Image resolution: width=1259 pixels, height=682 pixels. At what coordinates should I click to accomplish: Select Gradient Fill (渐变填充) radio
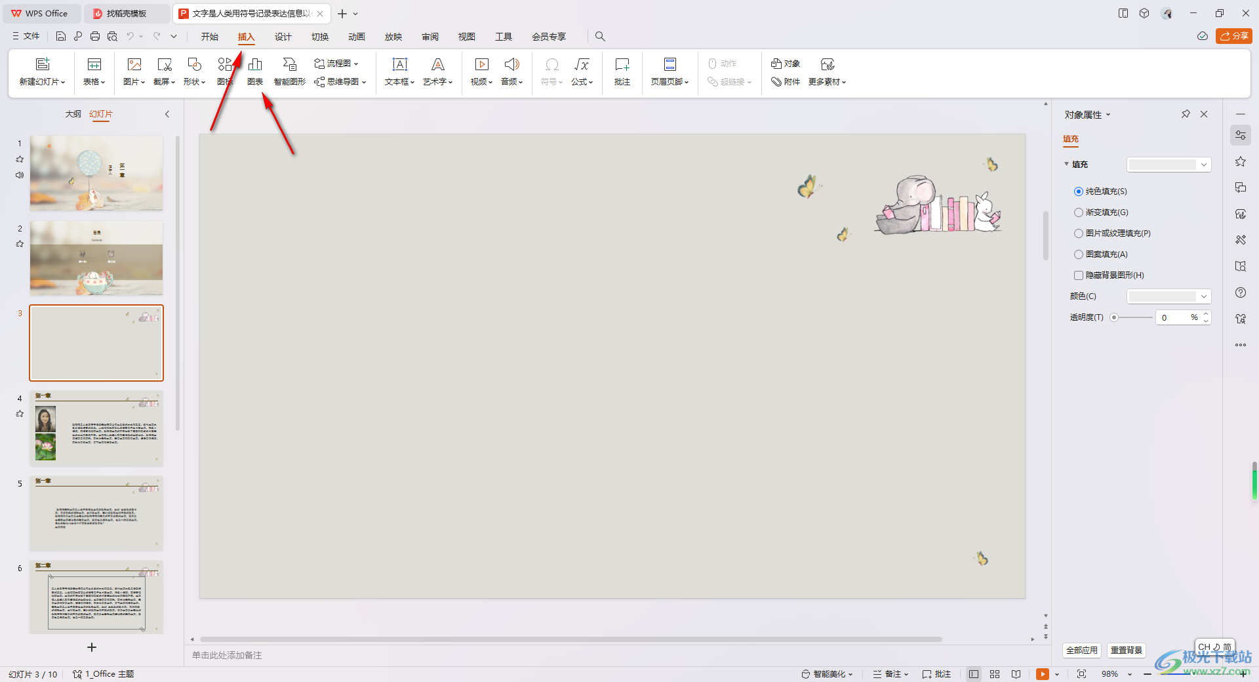click(x=1079, y=212)
